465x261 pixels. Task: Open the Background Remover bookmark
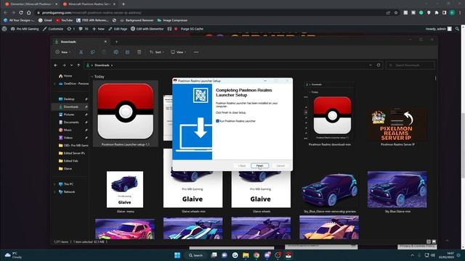[137, 20]
